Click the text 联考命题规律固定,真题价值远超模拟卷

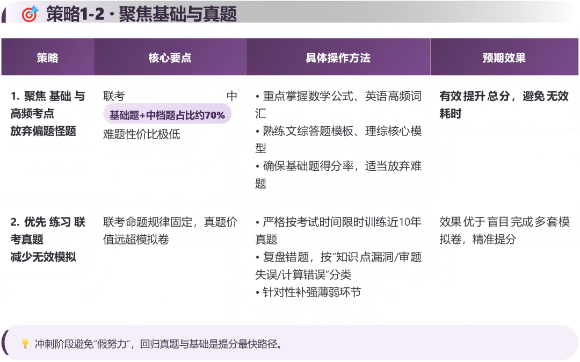pyautogui.click(x=170, y=230)
